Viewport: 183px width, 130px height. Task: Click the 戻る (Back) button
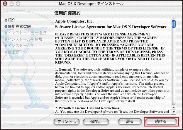coord(130,122)
